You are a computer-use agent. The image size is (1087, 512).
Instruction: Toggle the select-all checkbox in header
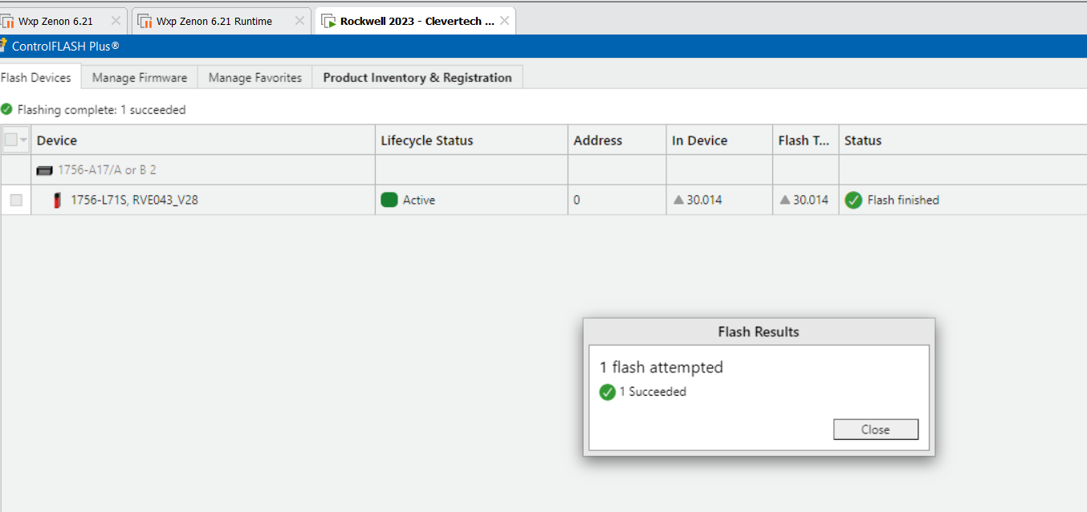[10, 140]
